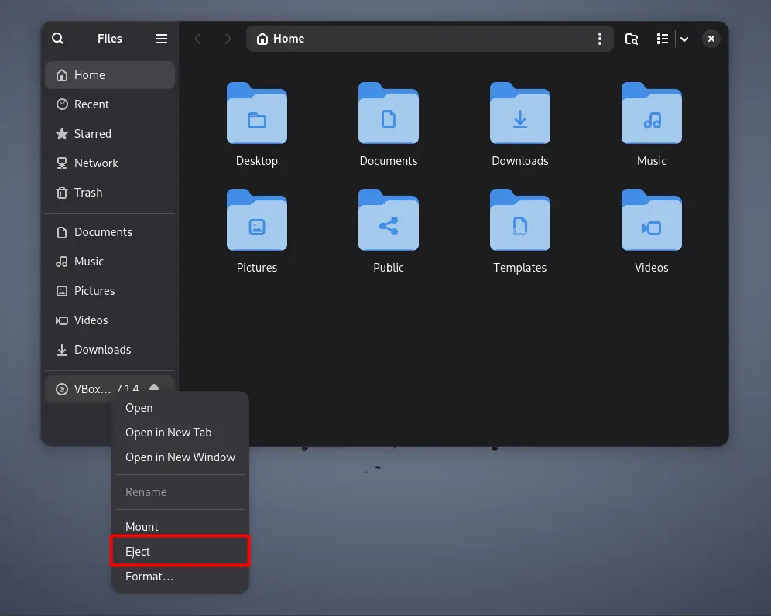Open the Public folder in main view

point(389,223)
